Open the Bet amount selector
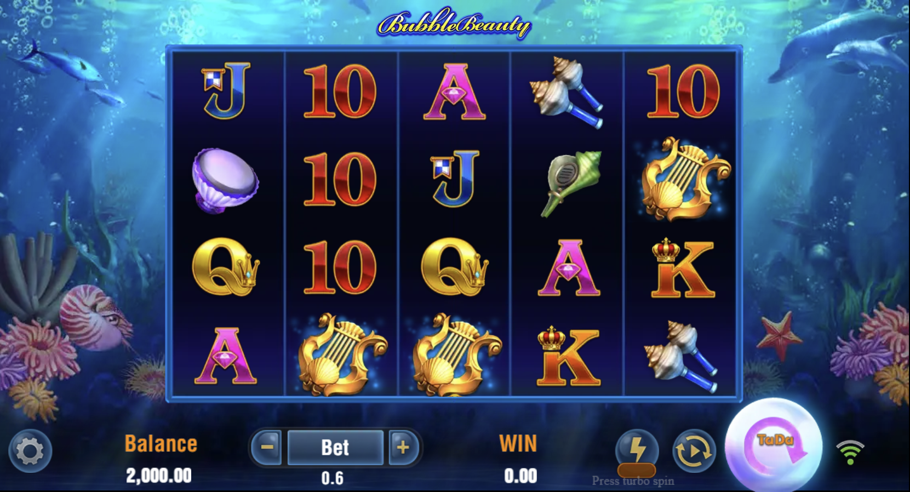The image size is (910, 492). pos(335,447)
